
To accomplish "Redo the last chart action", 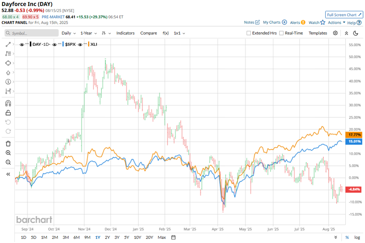I will coord(8,131).
